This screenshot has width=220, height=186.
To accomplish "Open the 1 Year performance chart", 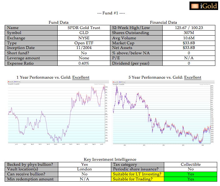I will click(x=58, y=113).
